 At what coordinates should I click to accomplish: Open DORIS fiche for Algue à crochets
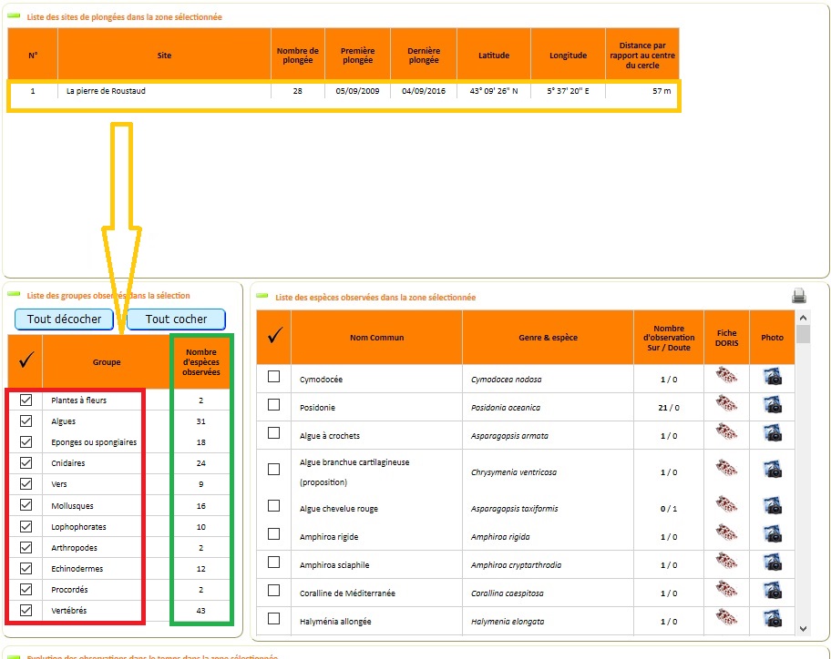726,433
